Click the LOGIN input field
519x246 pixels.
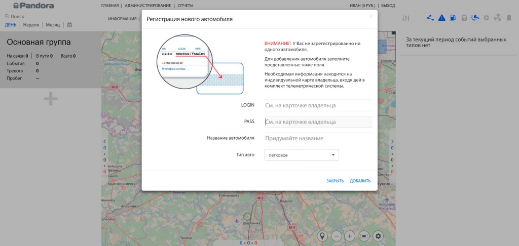coord(318,105)
